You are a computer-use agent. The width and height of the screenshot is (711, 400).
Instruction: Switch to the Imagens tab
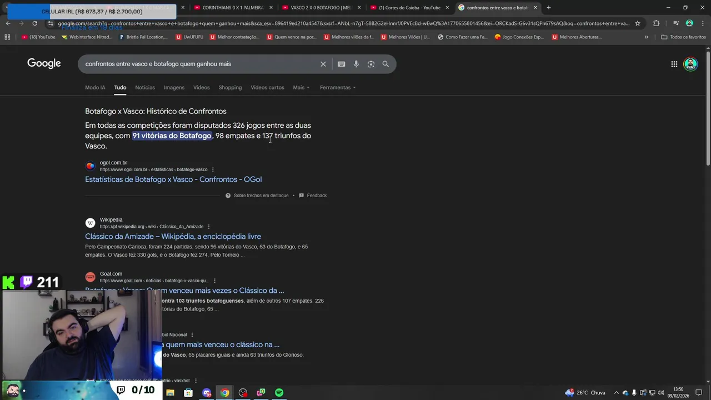pos(174,87)
